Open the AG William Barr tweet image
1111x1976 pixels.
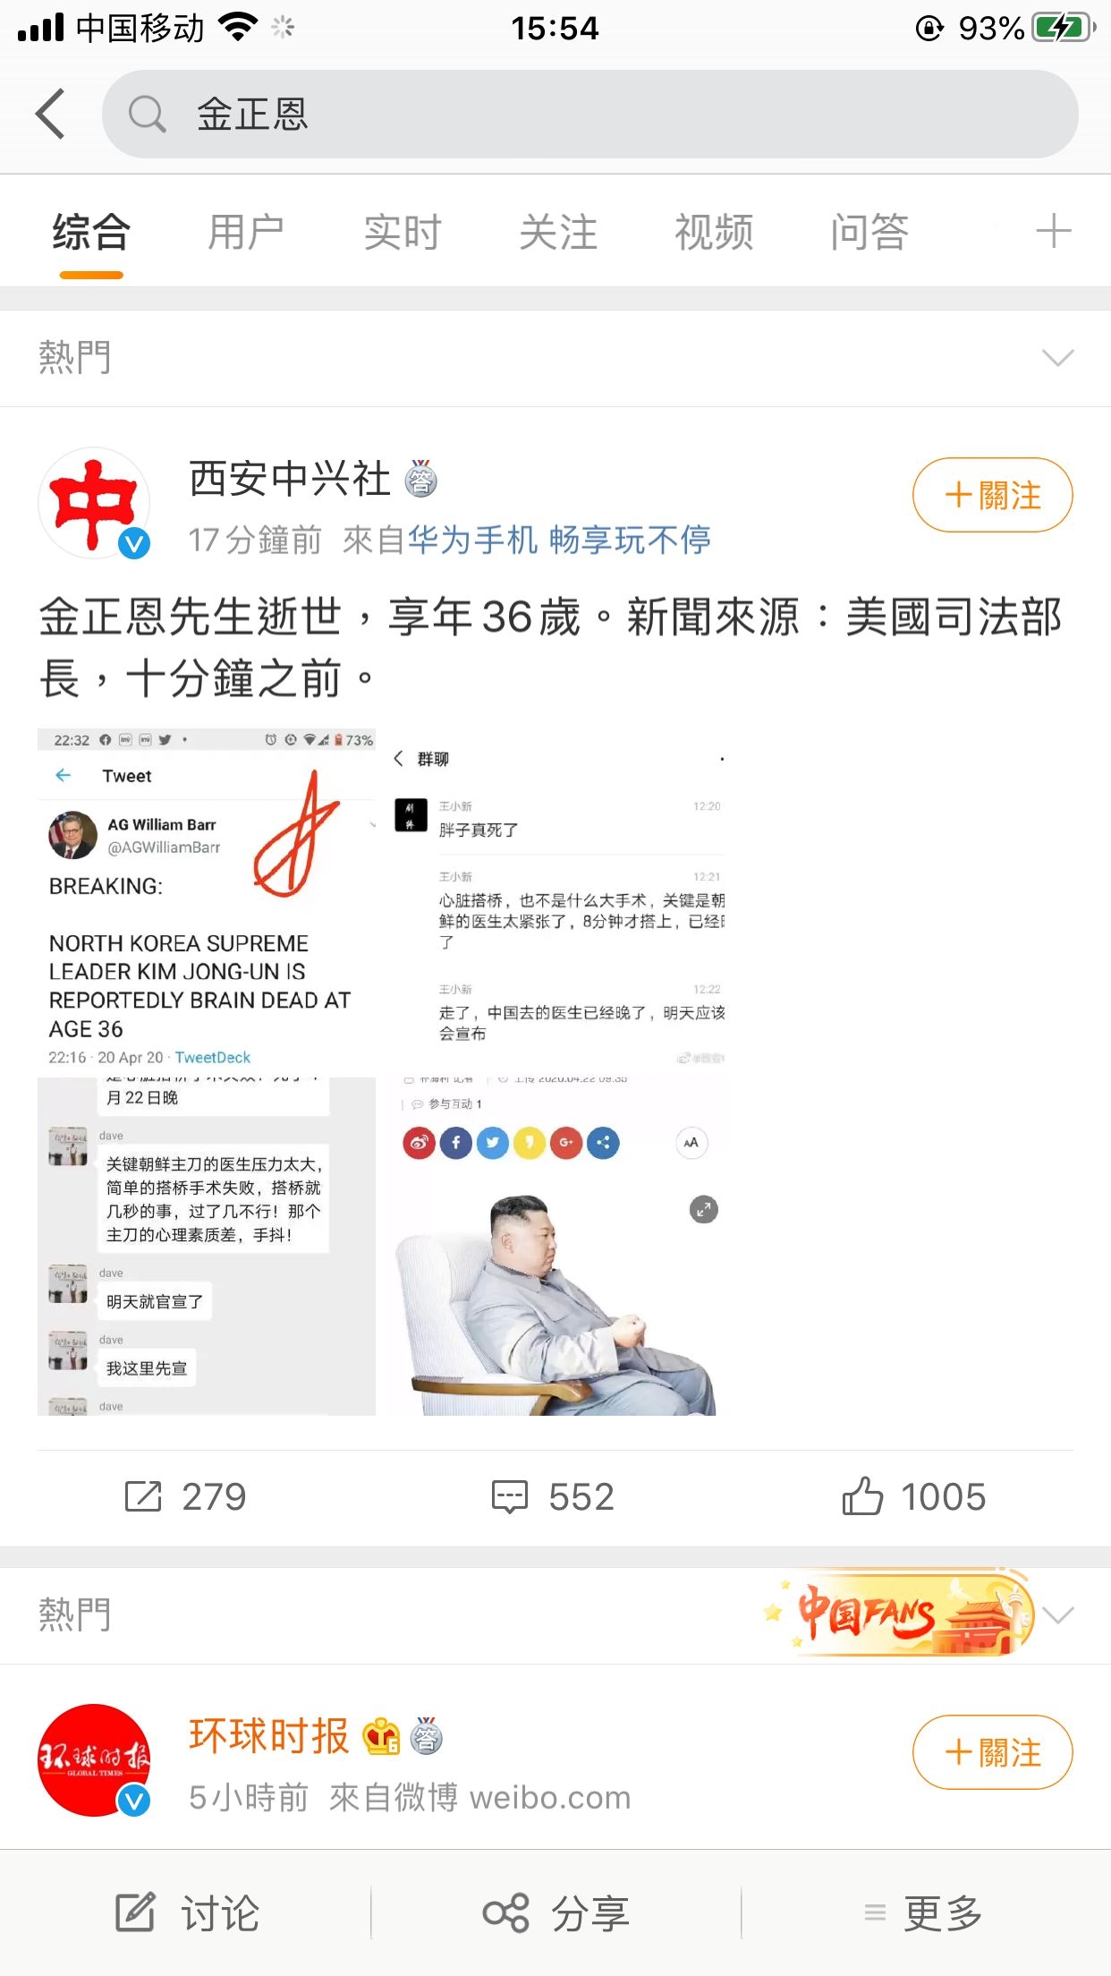pyautogui.click(x=207, y=899)
